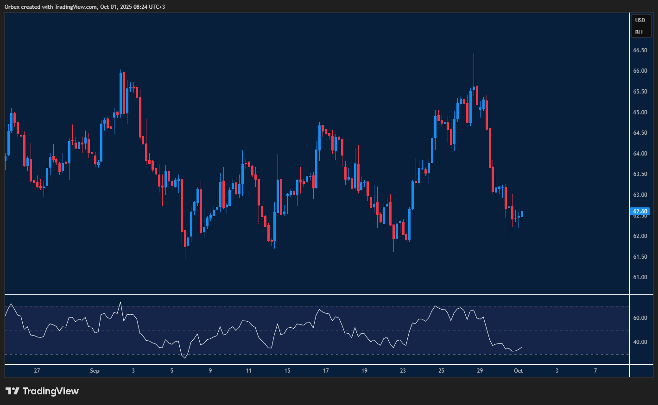
Task: Open the USD currency selector
Action: (x=640, y=20)
